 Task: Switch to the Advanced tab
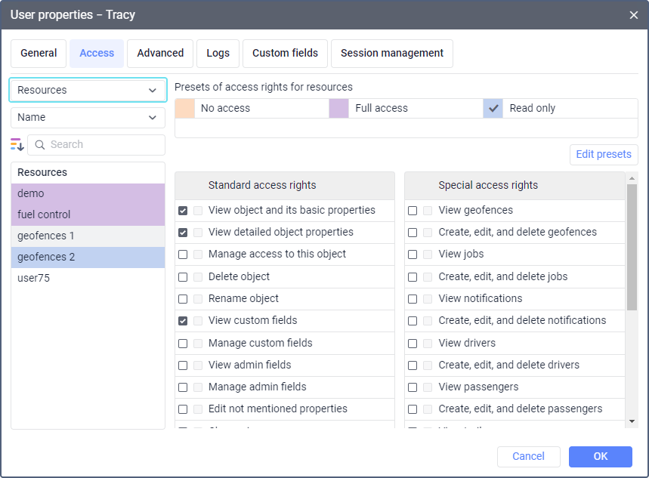click(x=160, y=53)
